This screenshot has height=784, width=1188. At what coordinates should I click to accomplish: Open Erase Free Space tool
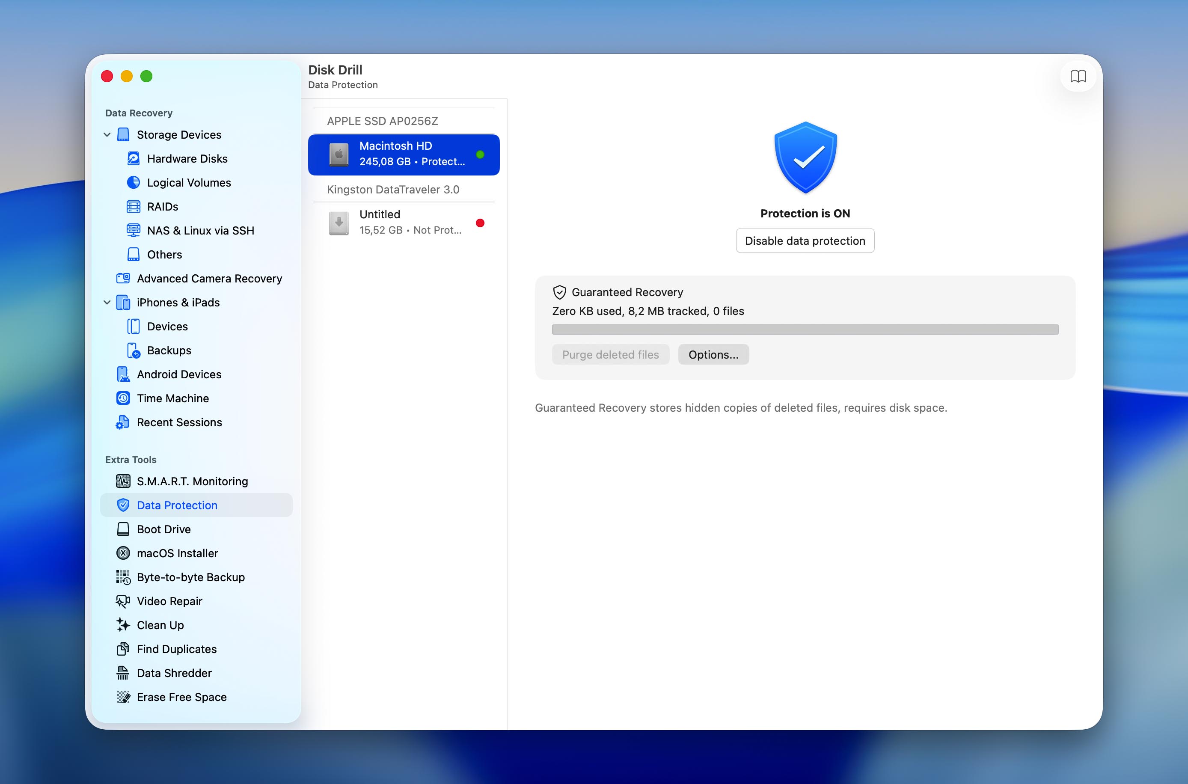click(196, 697)
